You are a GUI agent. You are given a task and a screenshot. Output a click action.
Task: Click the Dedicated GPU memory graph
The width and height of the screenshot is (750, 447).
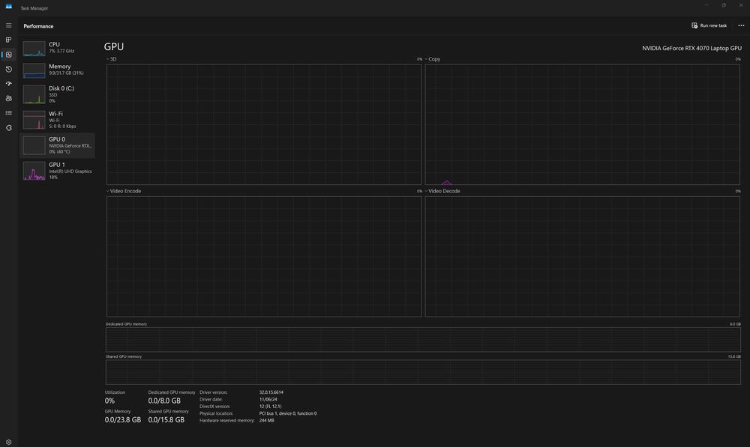tap(423, 339)
